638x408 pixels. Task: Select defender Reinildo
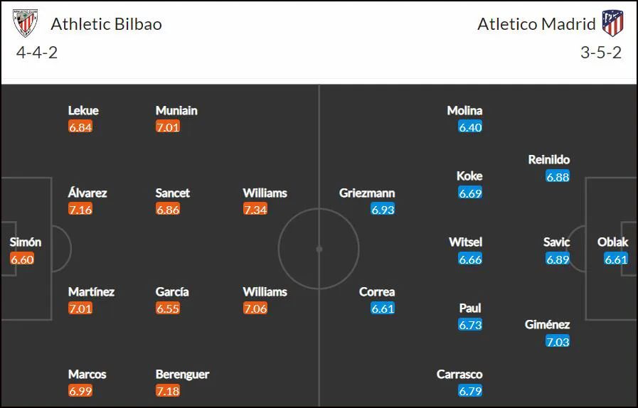click(x=549, y=160)
